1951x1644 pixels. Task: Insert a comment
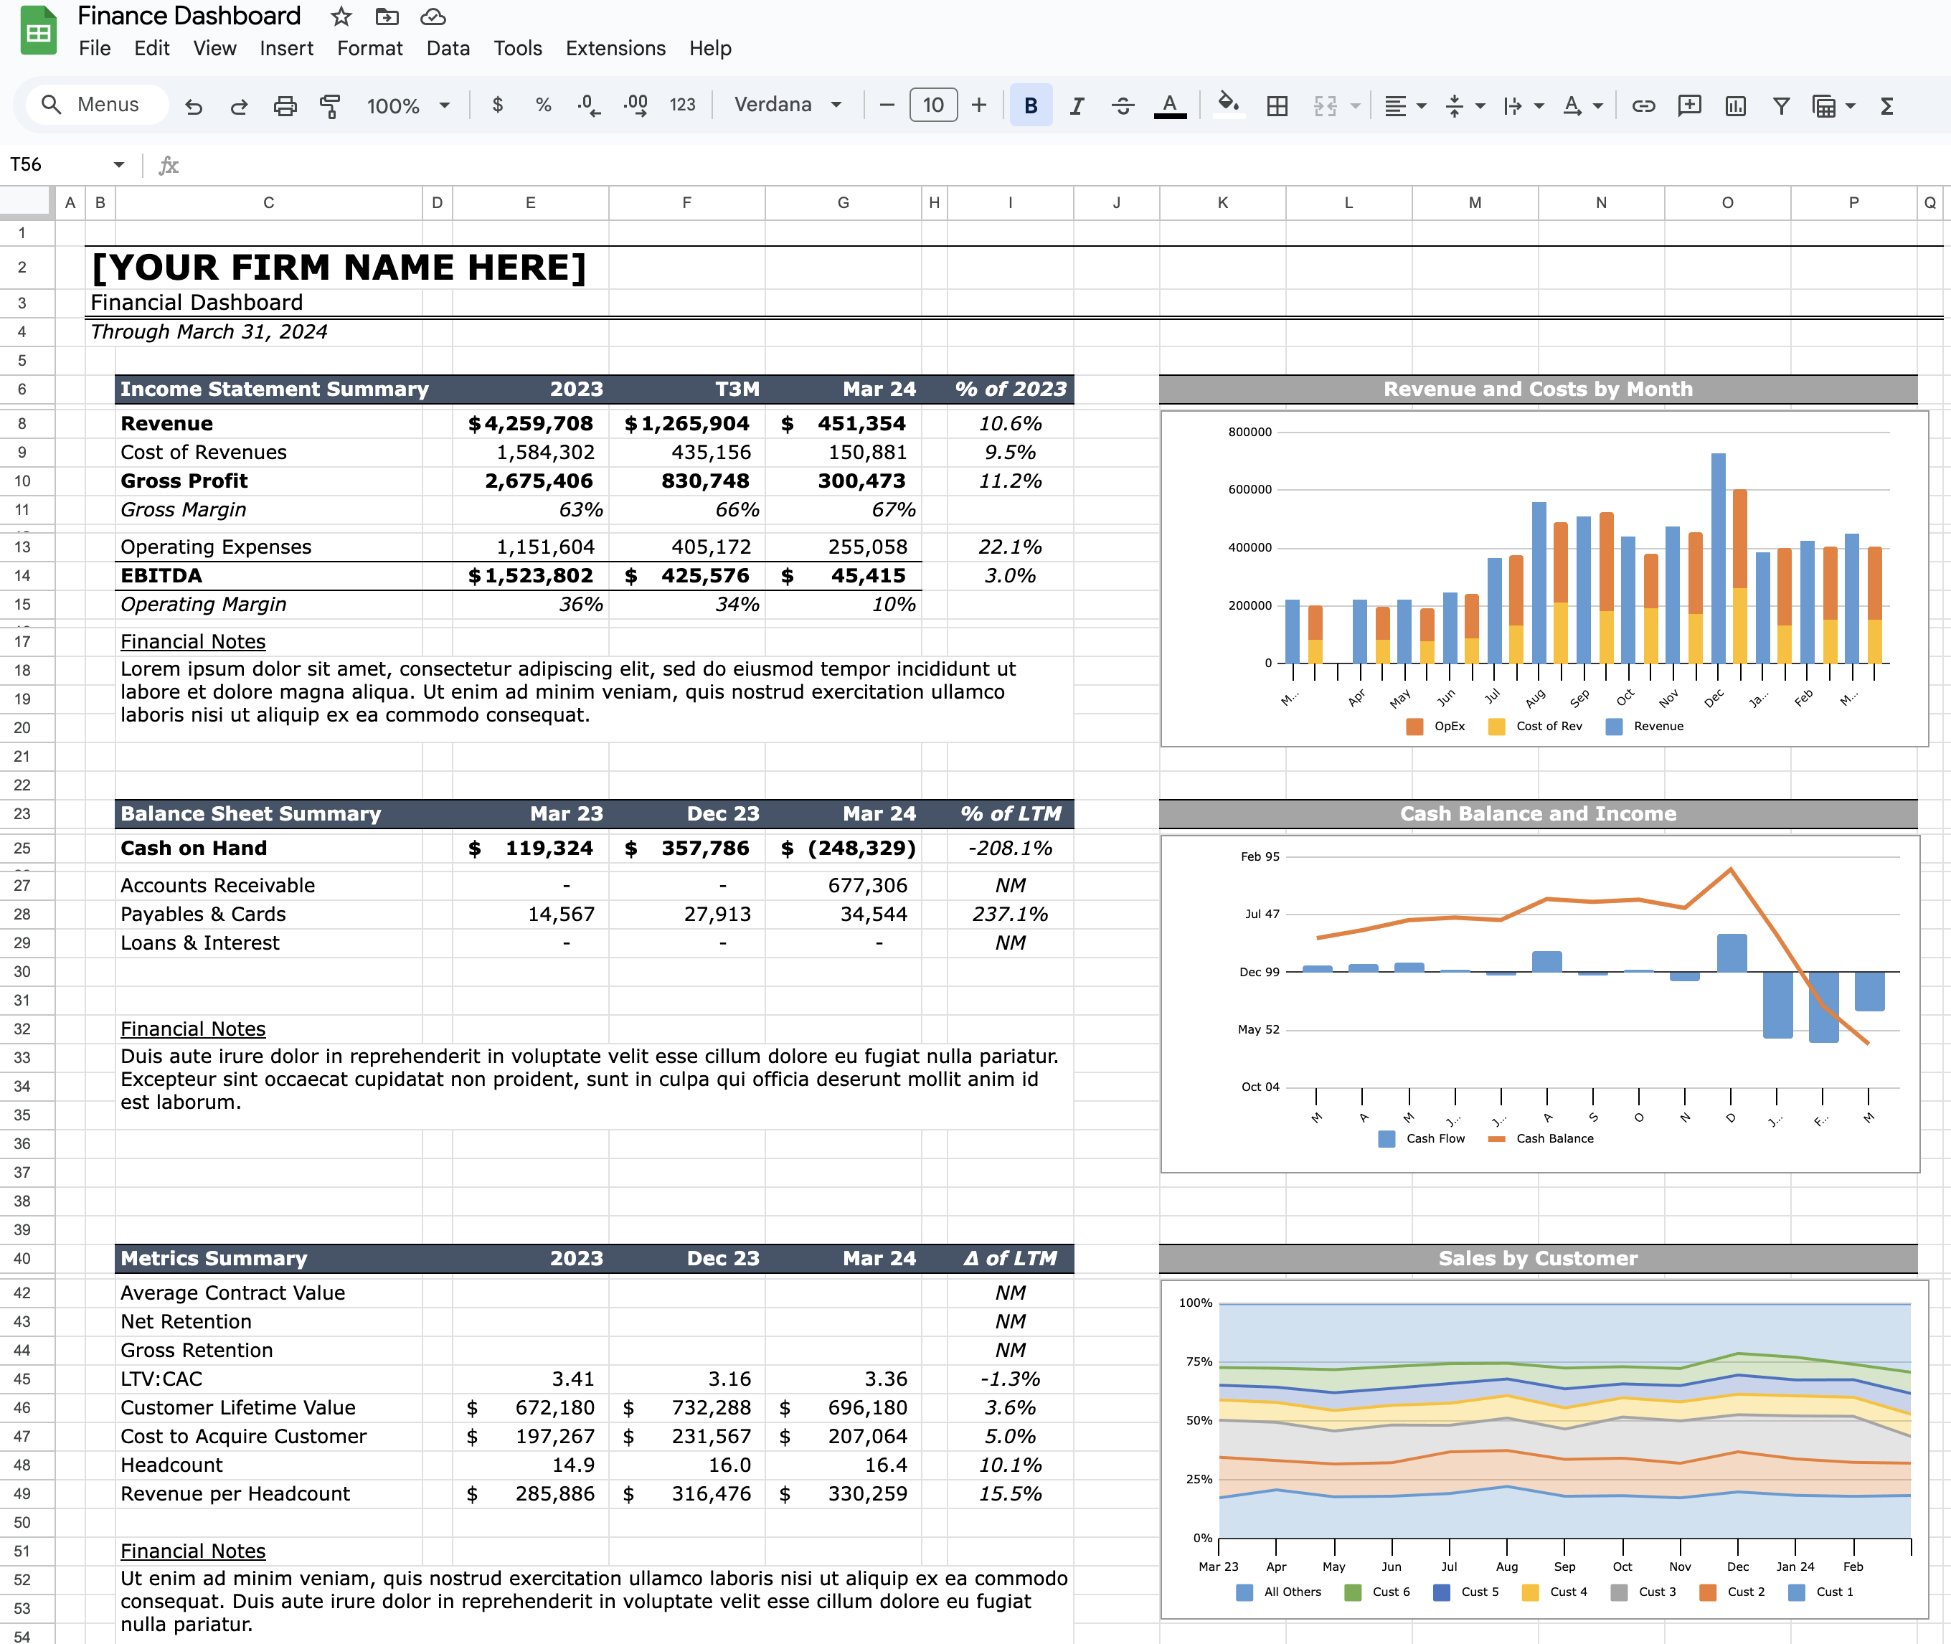click(1689, 105)
